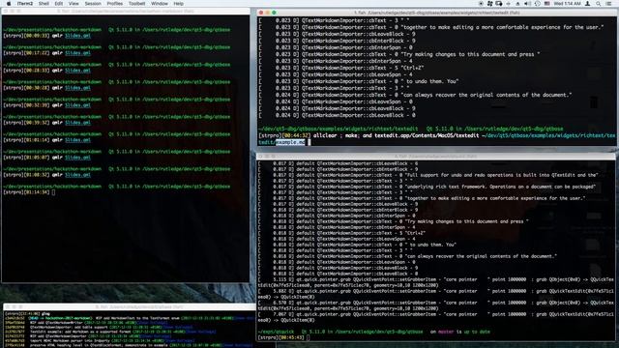Click the Time Machine clock icon
Viewport: 619px width, 348px height.
538,4
